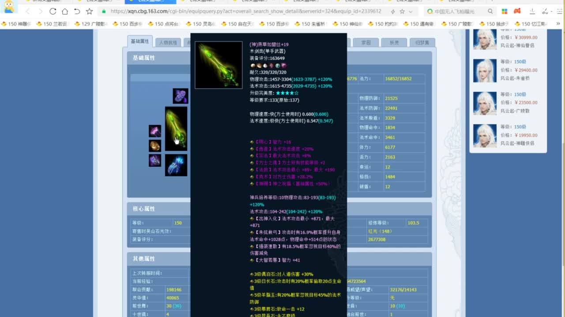Click the 帮会贡献 value 198146
Viewport: 565px width, 317px height.
click(173, 290)
